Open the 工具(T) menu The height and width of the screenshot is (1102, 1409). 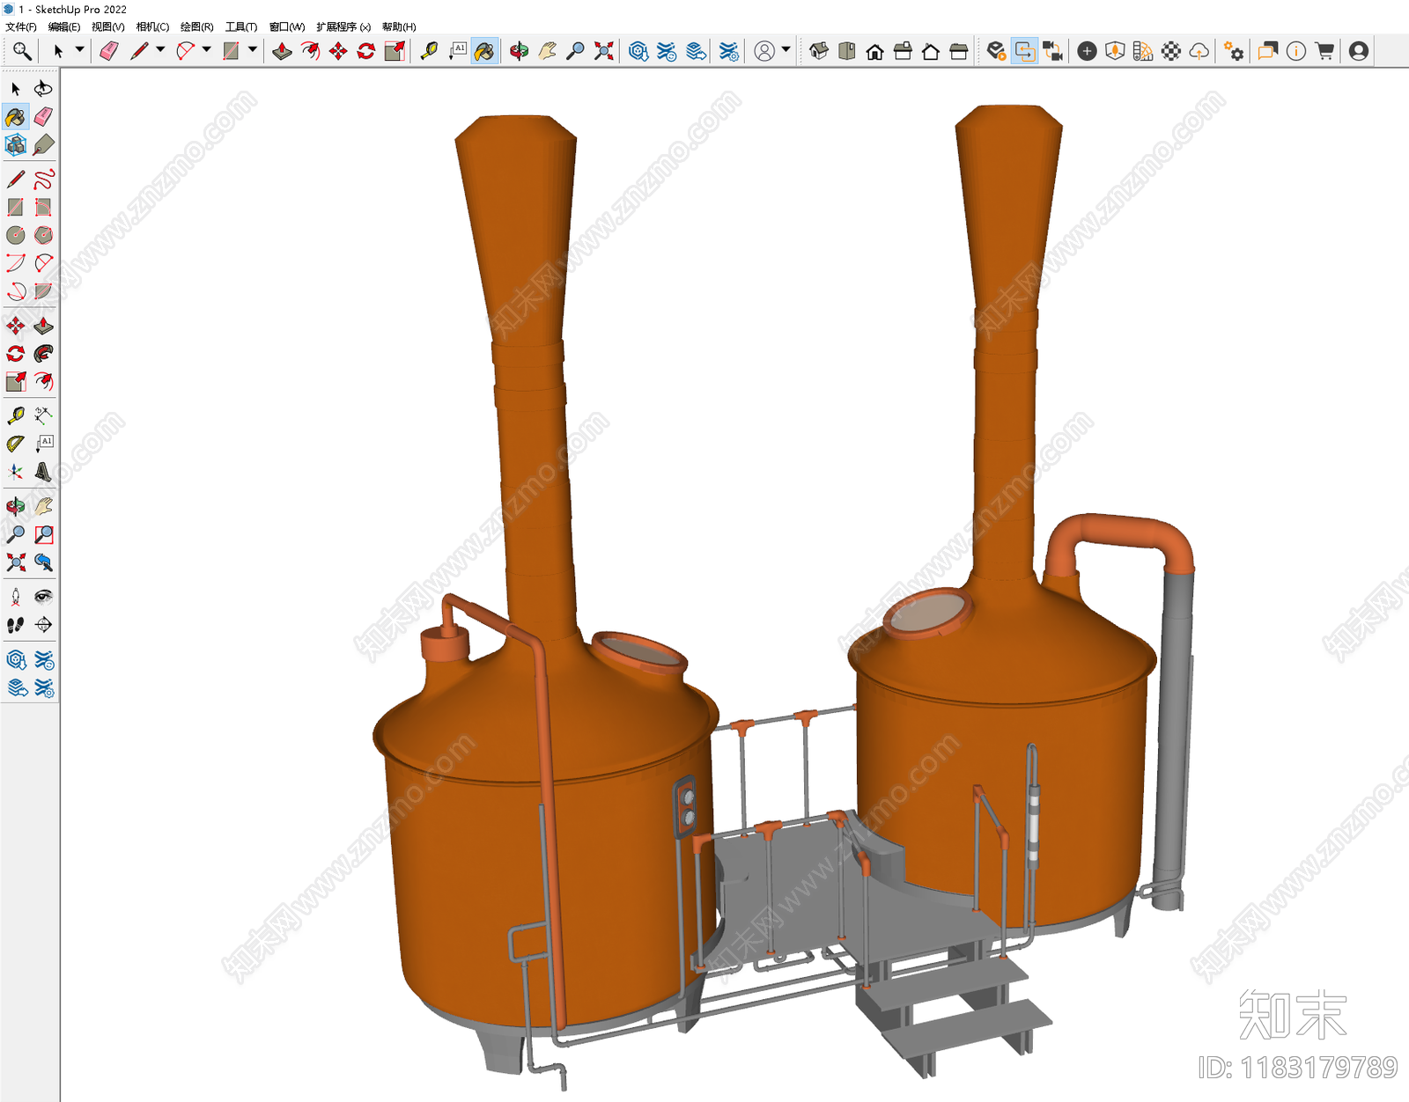pos(241,27)
